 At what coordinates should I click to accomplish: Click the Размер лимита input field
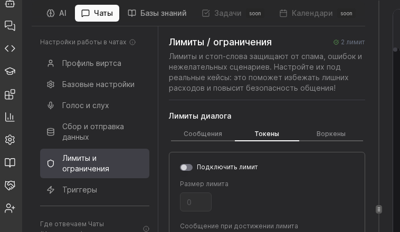pyautogui.click(x=196, y=202)
